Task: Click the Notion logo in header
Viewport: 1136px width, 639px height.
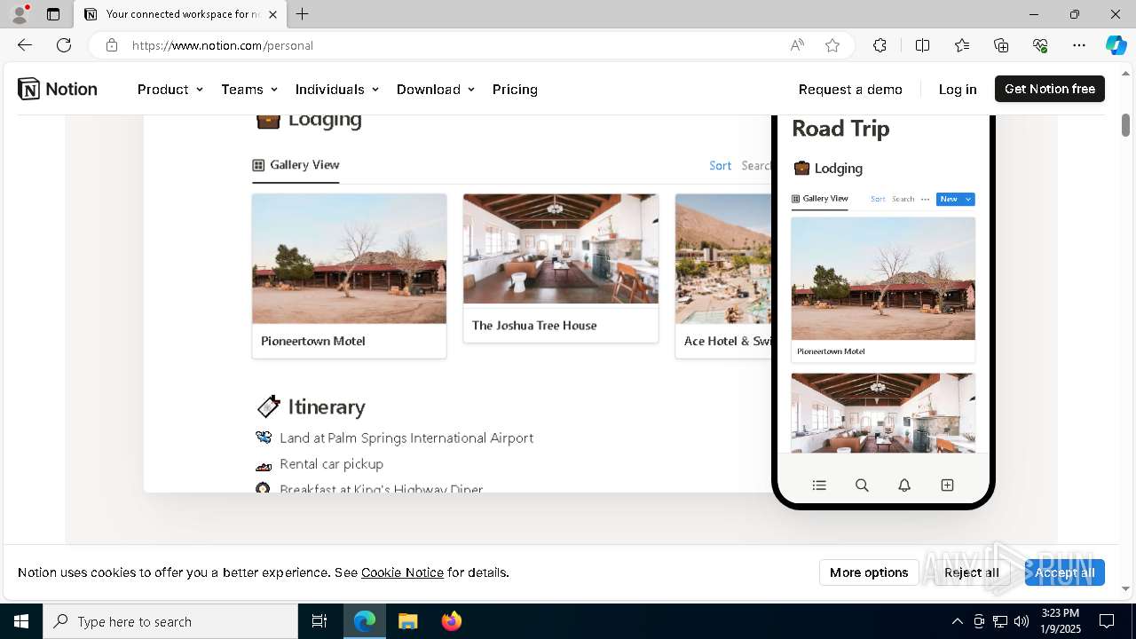Action: [x=58, y=89]
